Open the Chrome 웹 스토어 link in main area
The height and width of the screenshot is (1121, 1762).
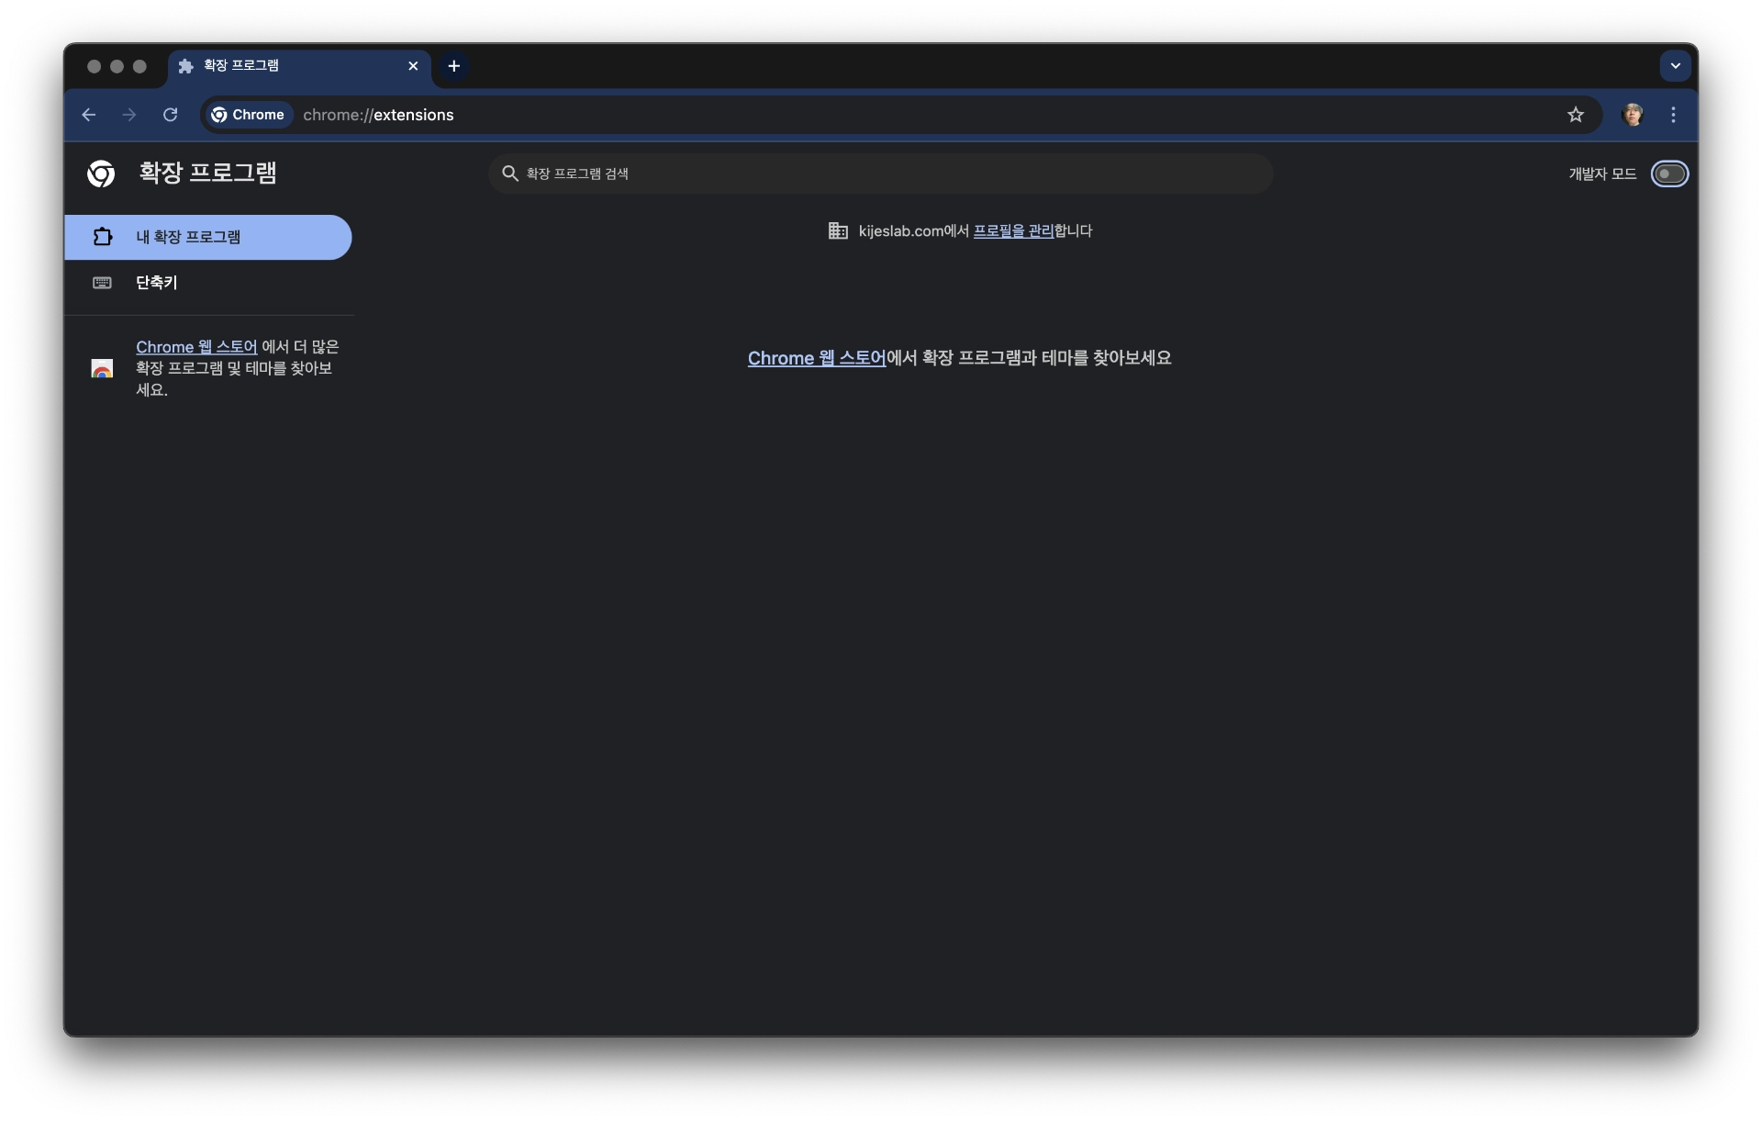coord(815,358)
